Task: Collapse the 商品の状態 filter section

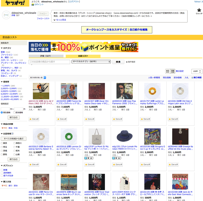Action: (x=7, y=124)
